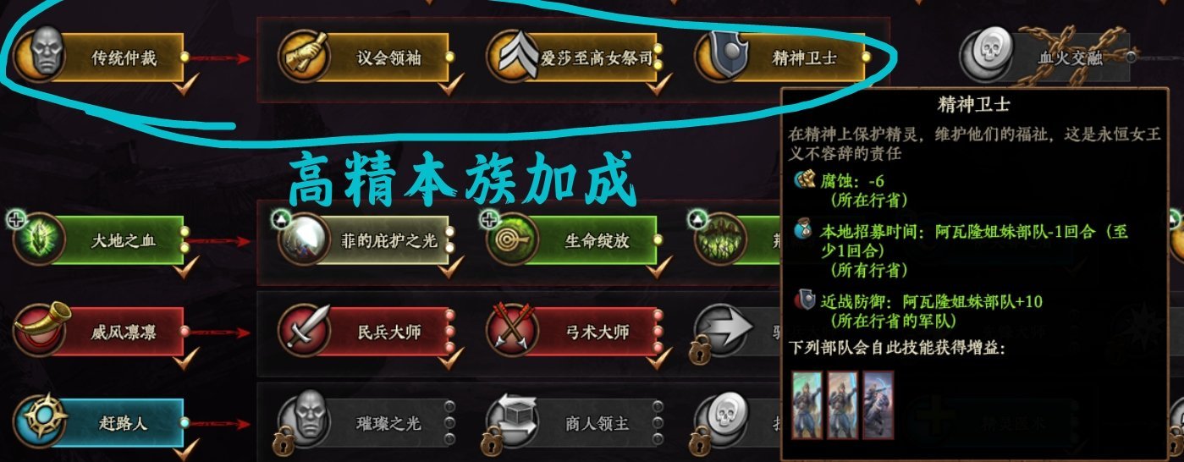Click the target icon of 生命绽放
Image resolution: width=1184 pixels, height=462 pixels.
(510, 239)
